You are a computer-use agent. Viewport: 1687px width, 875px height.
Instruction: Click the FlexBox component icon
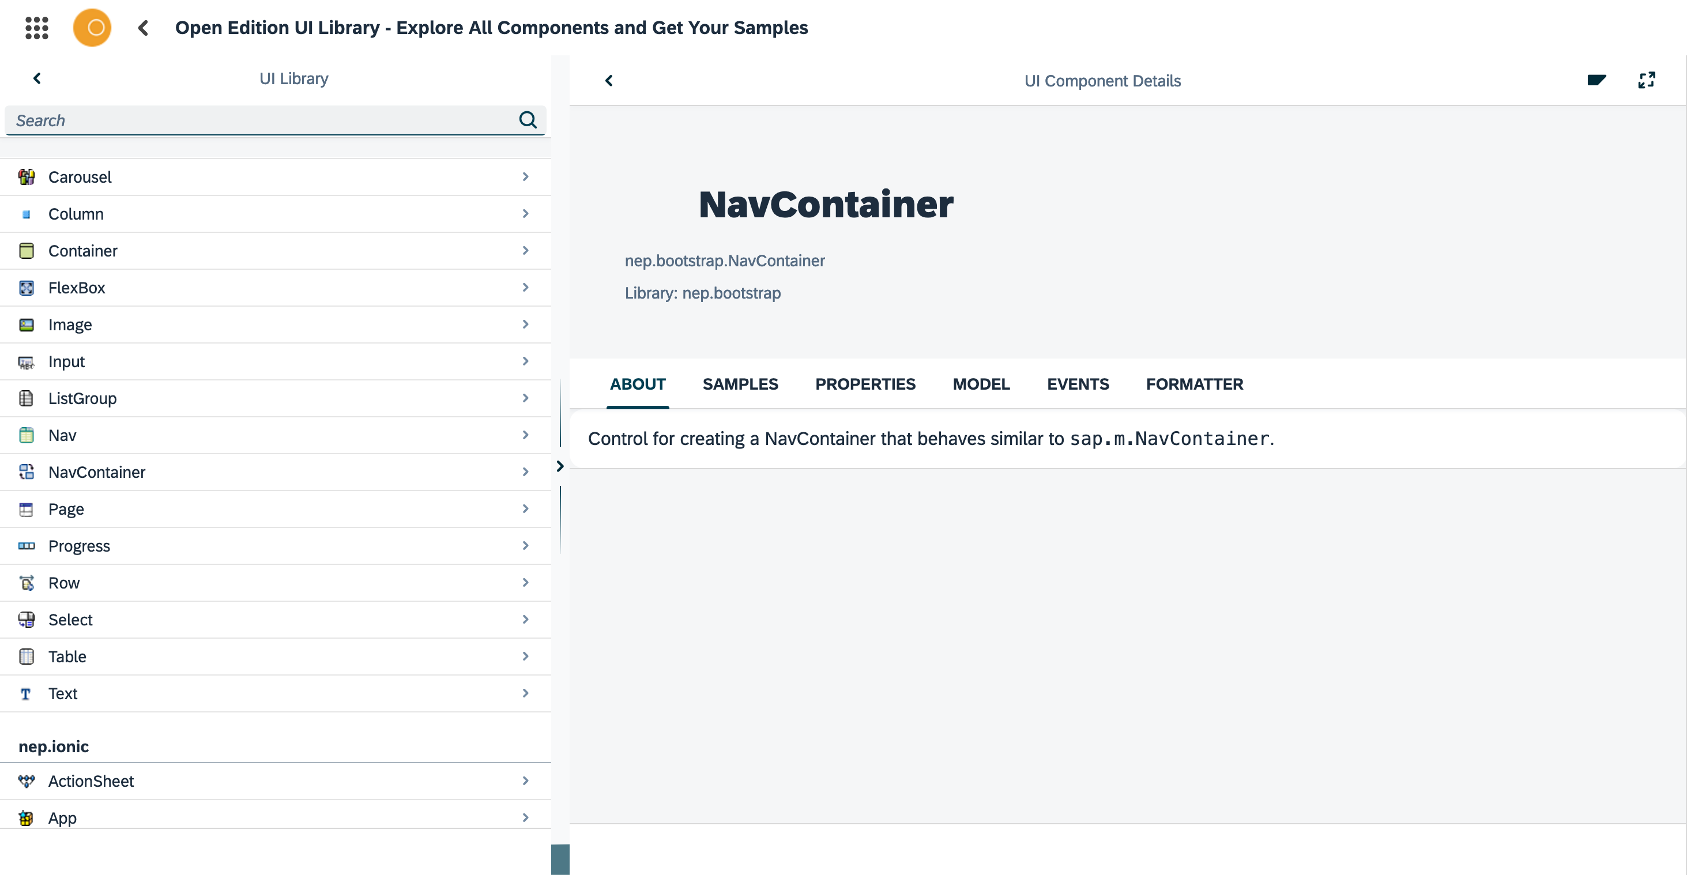tap(26, 288)
